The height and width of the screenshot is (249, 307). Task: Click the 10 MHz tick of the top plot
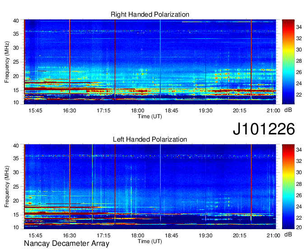click(16, 102)
